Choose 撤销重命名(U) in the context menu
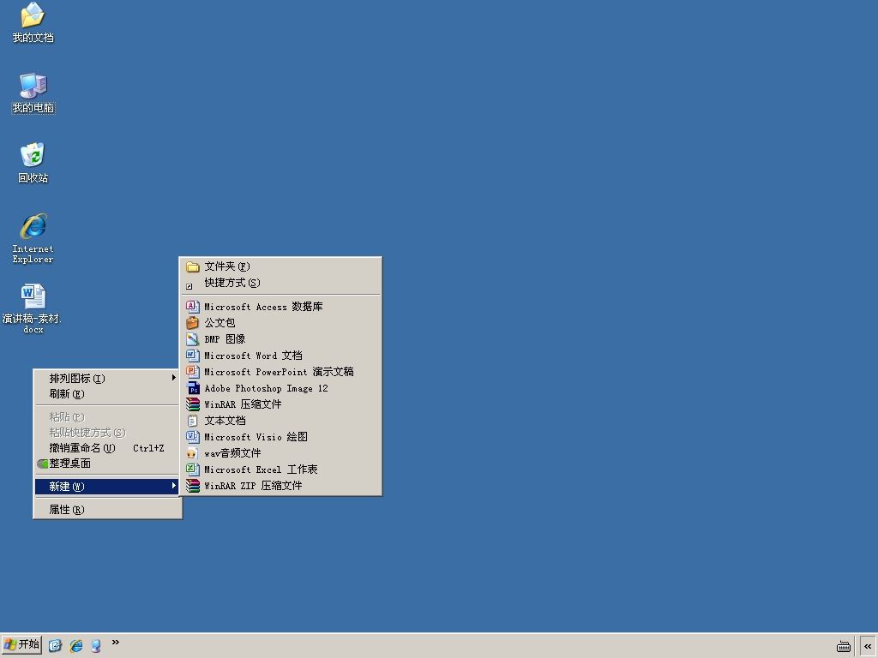 click(x=106, y=448)
